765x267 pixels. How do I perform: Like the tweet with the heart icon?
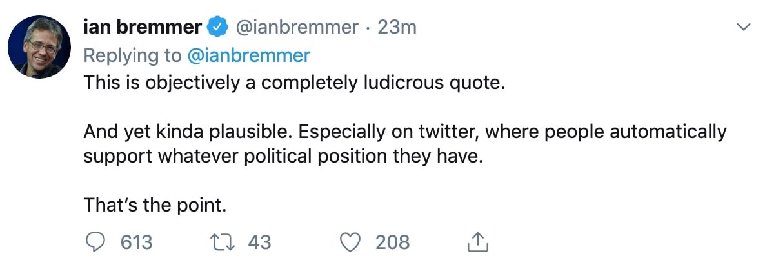[350, 242]
